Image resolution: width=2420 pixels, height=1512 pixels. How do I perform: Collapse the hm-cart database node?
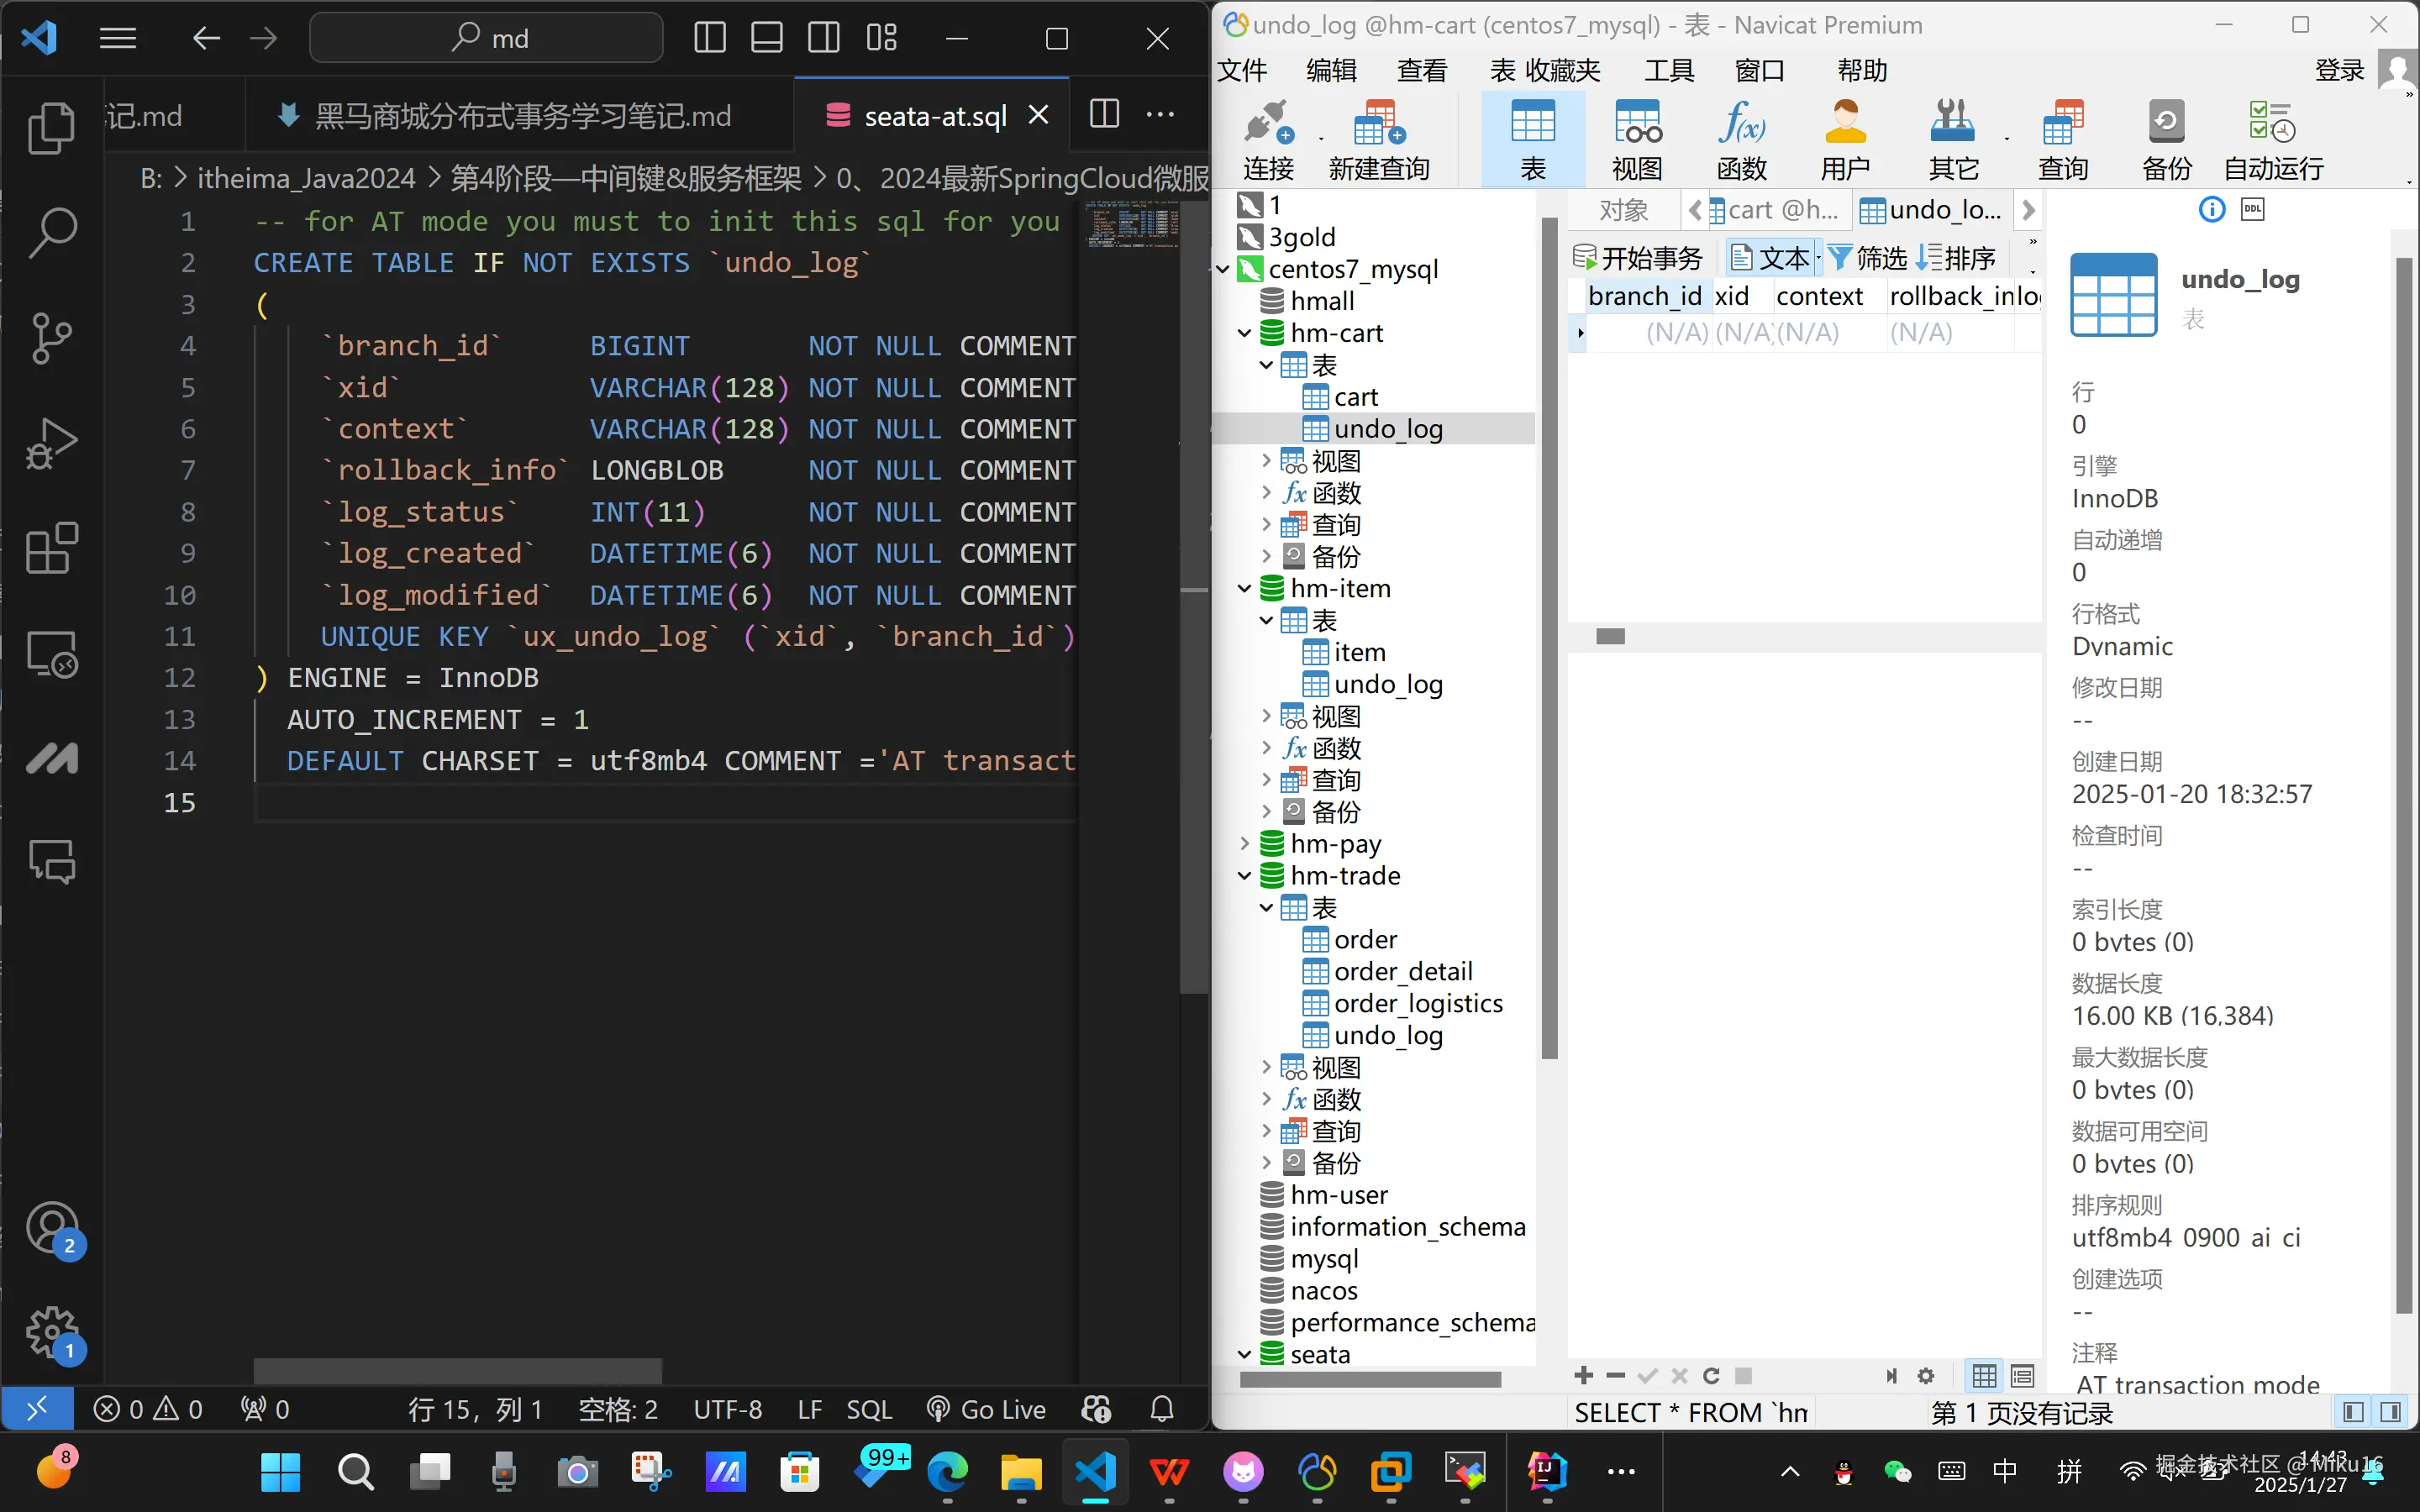(x=1244, y=333)
